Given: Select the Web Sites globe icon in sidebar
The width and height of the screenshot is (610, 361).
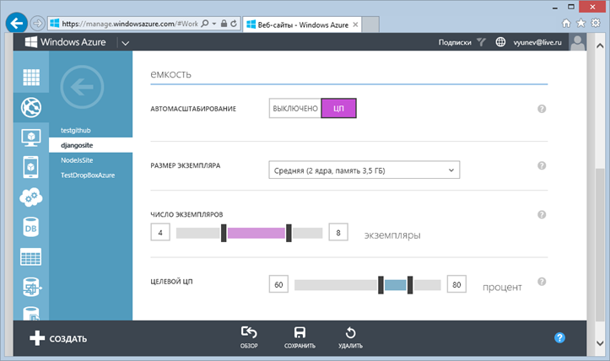Looking at the screenshot, I should (x=31, y=107).
